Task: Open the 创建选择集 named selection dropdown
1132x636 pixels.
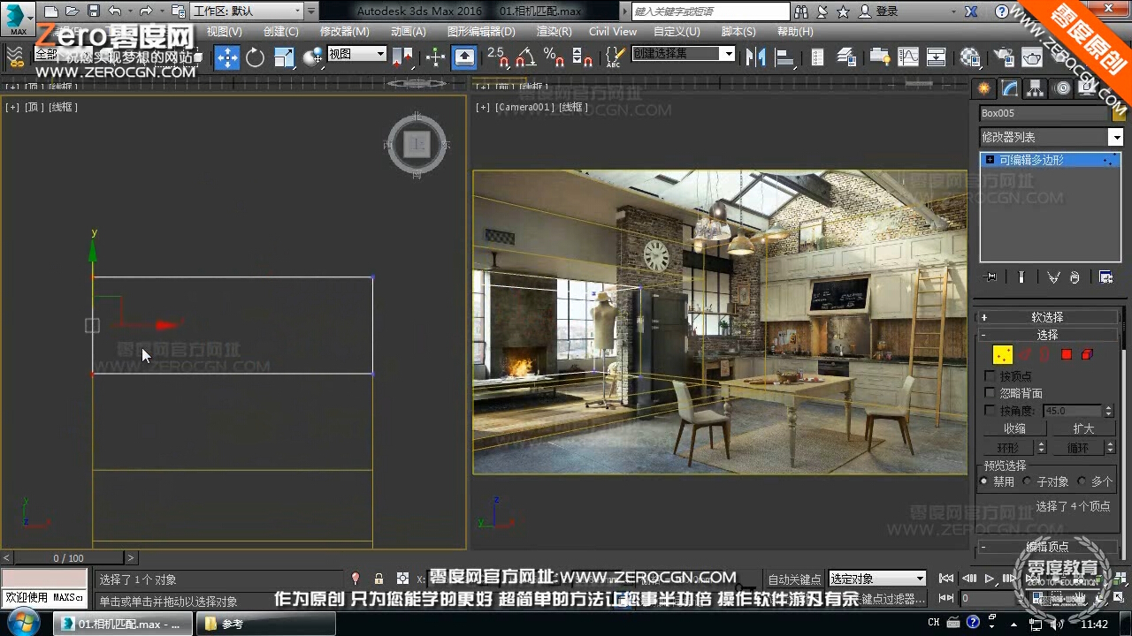Action: point(684,54)
